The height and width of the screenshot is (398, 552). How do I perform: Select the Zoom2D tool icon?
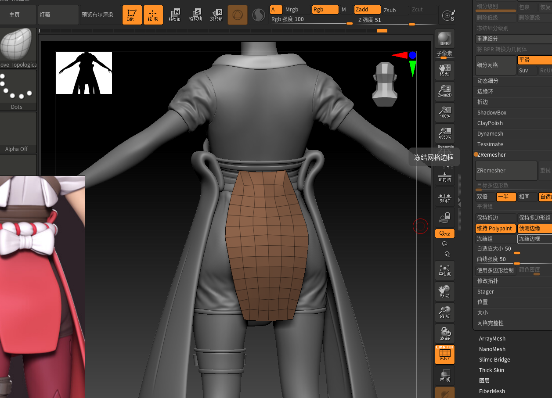pos(444,91)
